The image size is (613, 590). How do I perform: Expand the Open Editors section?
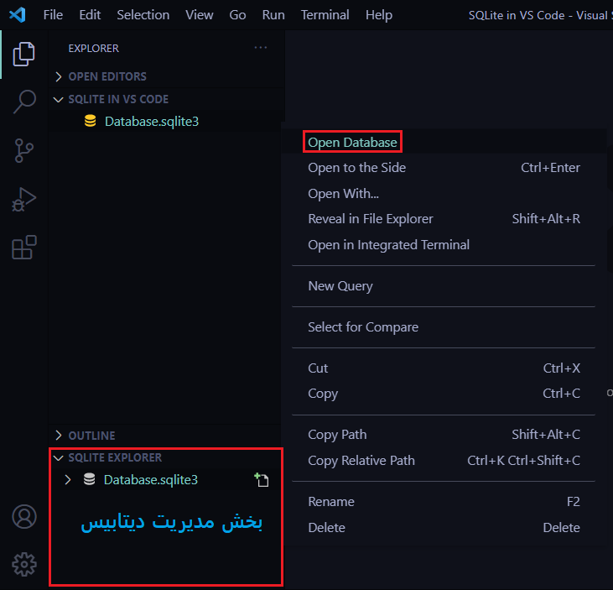click(x=59, y=76)
